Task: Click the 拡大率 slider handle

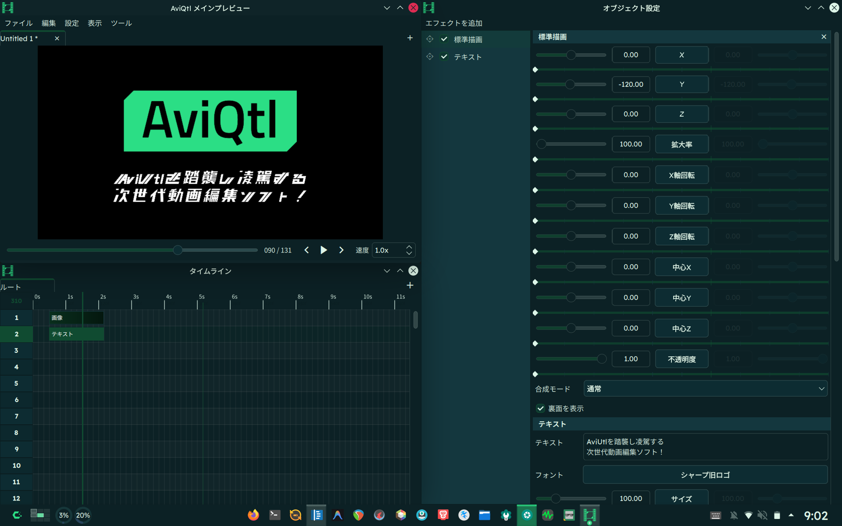Action: tap(542, 144)
